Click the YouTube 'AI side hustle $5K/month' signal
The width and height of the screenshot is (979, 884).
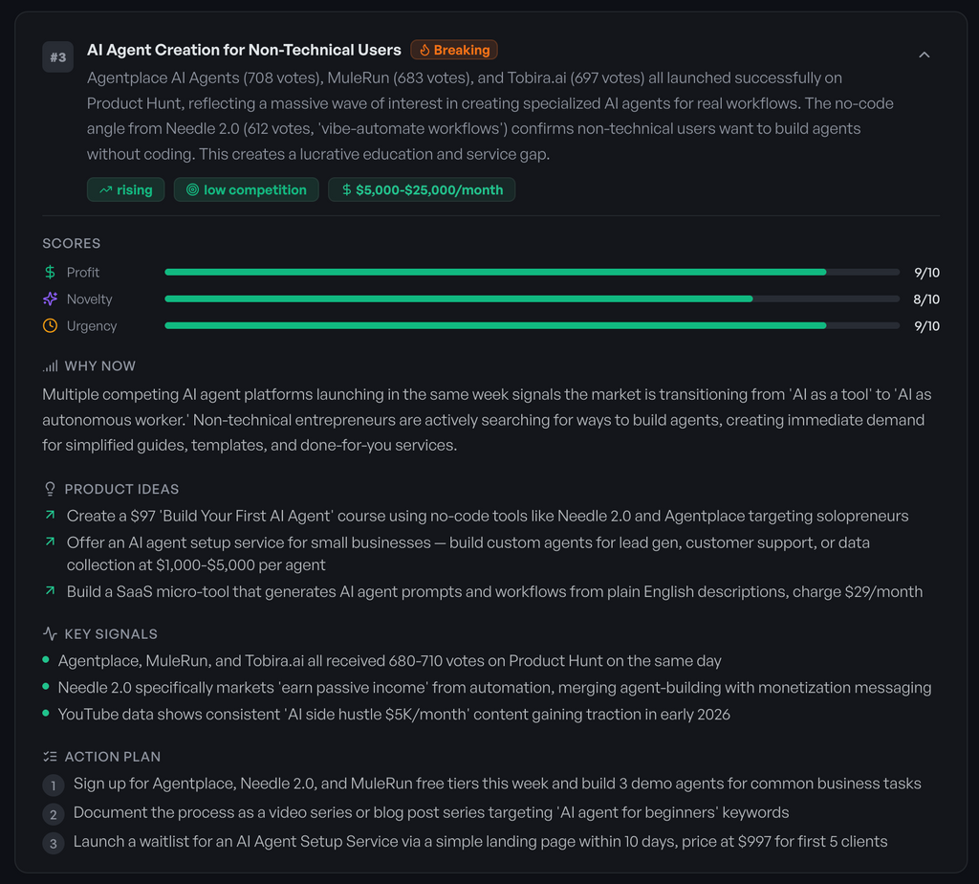click(394, 715)
